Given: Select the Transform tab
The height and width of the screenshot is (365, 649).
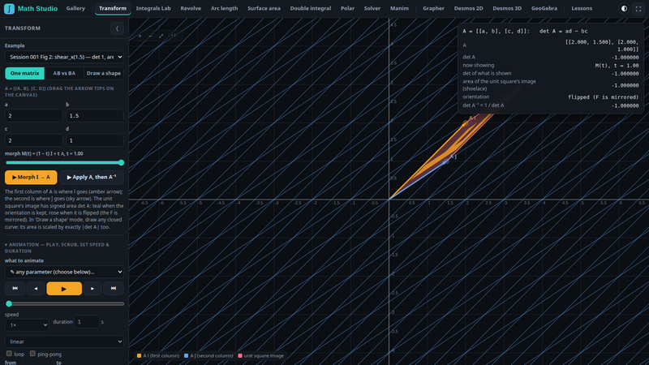Looking at the screenshot, I should (113, 8).
